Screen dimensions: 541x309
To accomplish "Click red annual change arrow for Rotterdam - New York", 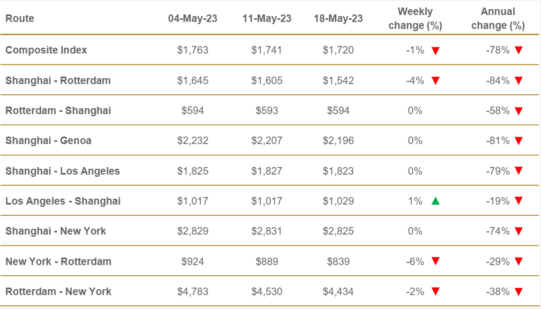I will coord(518,292).
